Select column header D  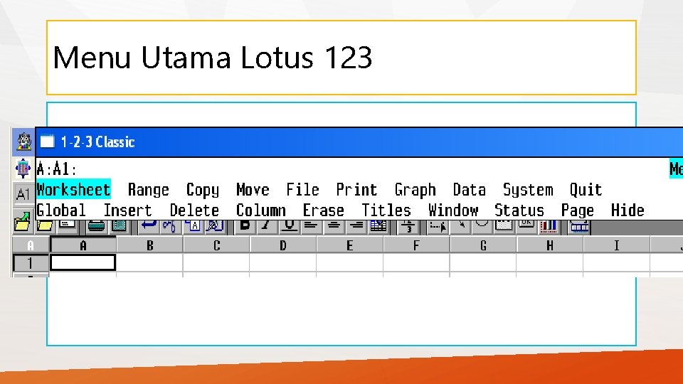pos(283,245)
